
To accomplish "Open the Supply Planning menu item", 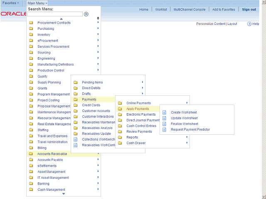I will coord(49,83).
